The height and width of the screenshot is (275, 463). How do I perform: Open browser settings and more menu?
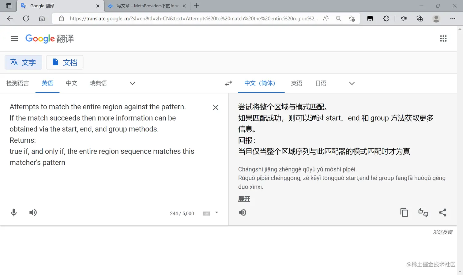[453, 18]
